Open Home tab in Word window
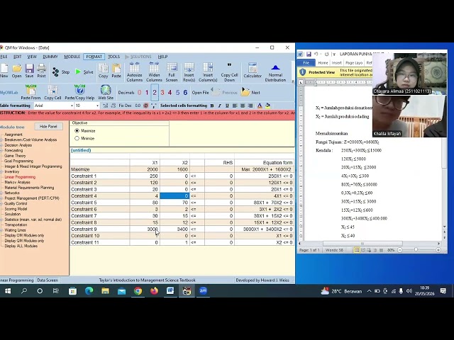The image size is (454, 340). click(x=323, y=63)
